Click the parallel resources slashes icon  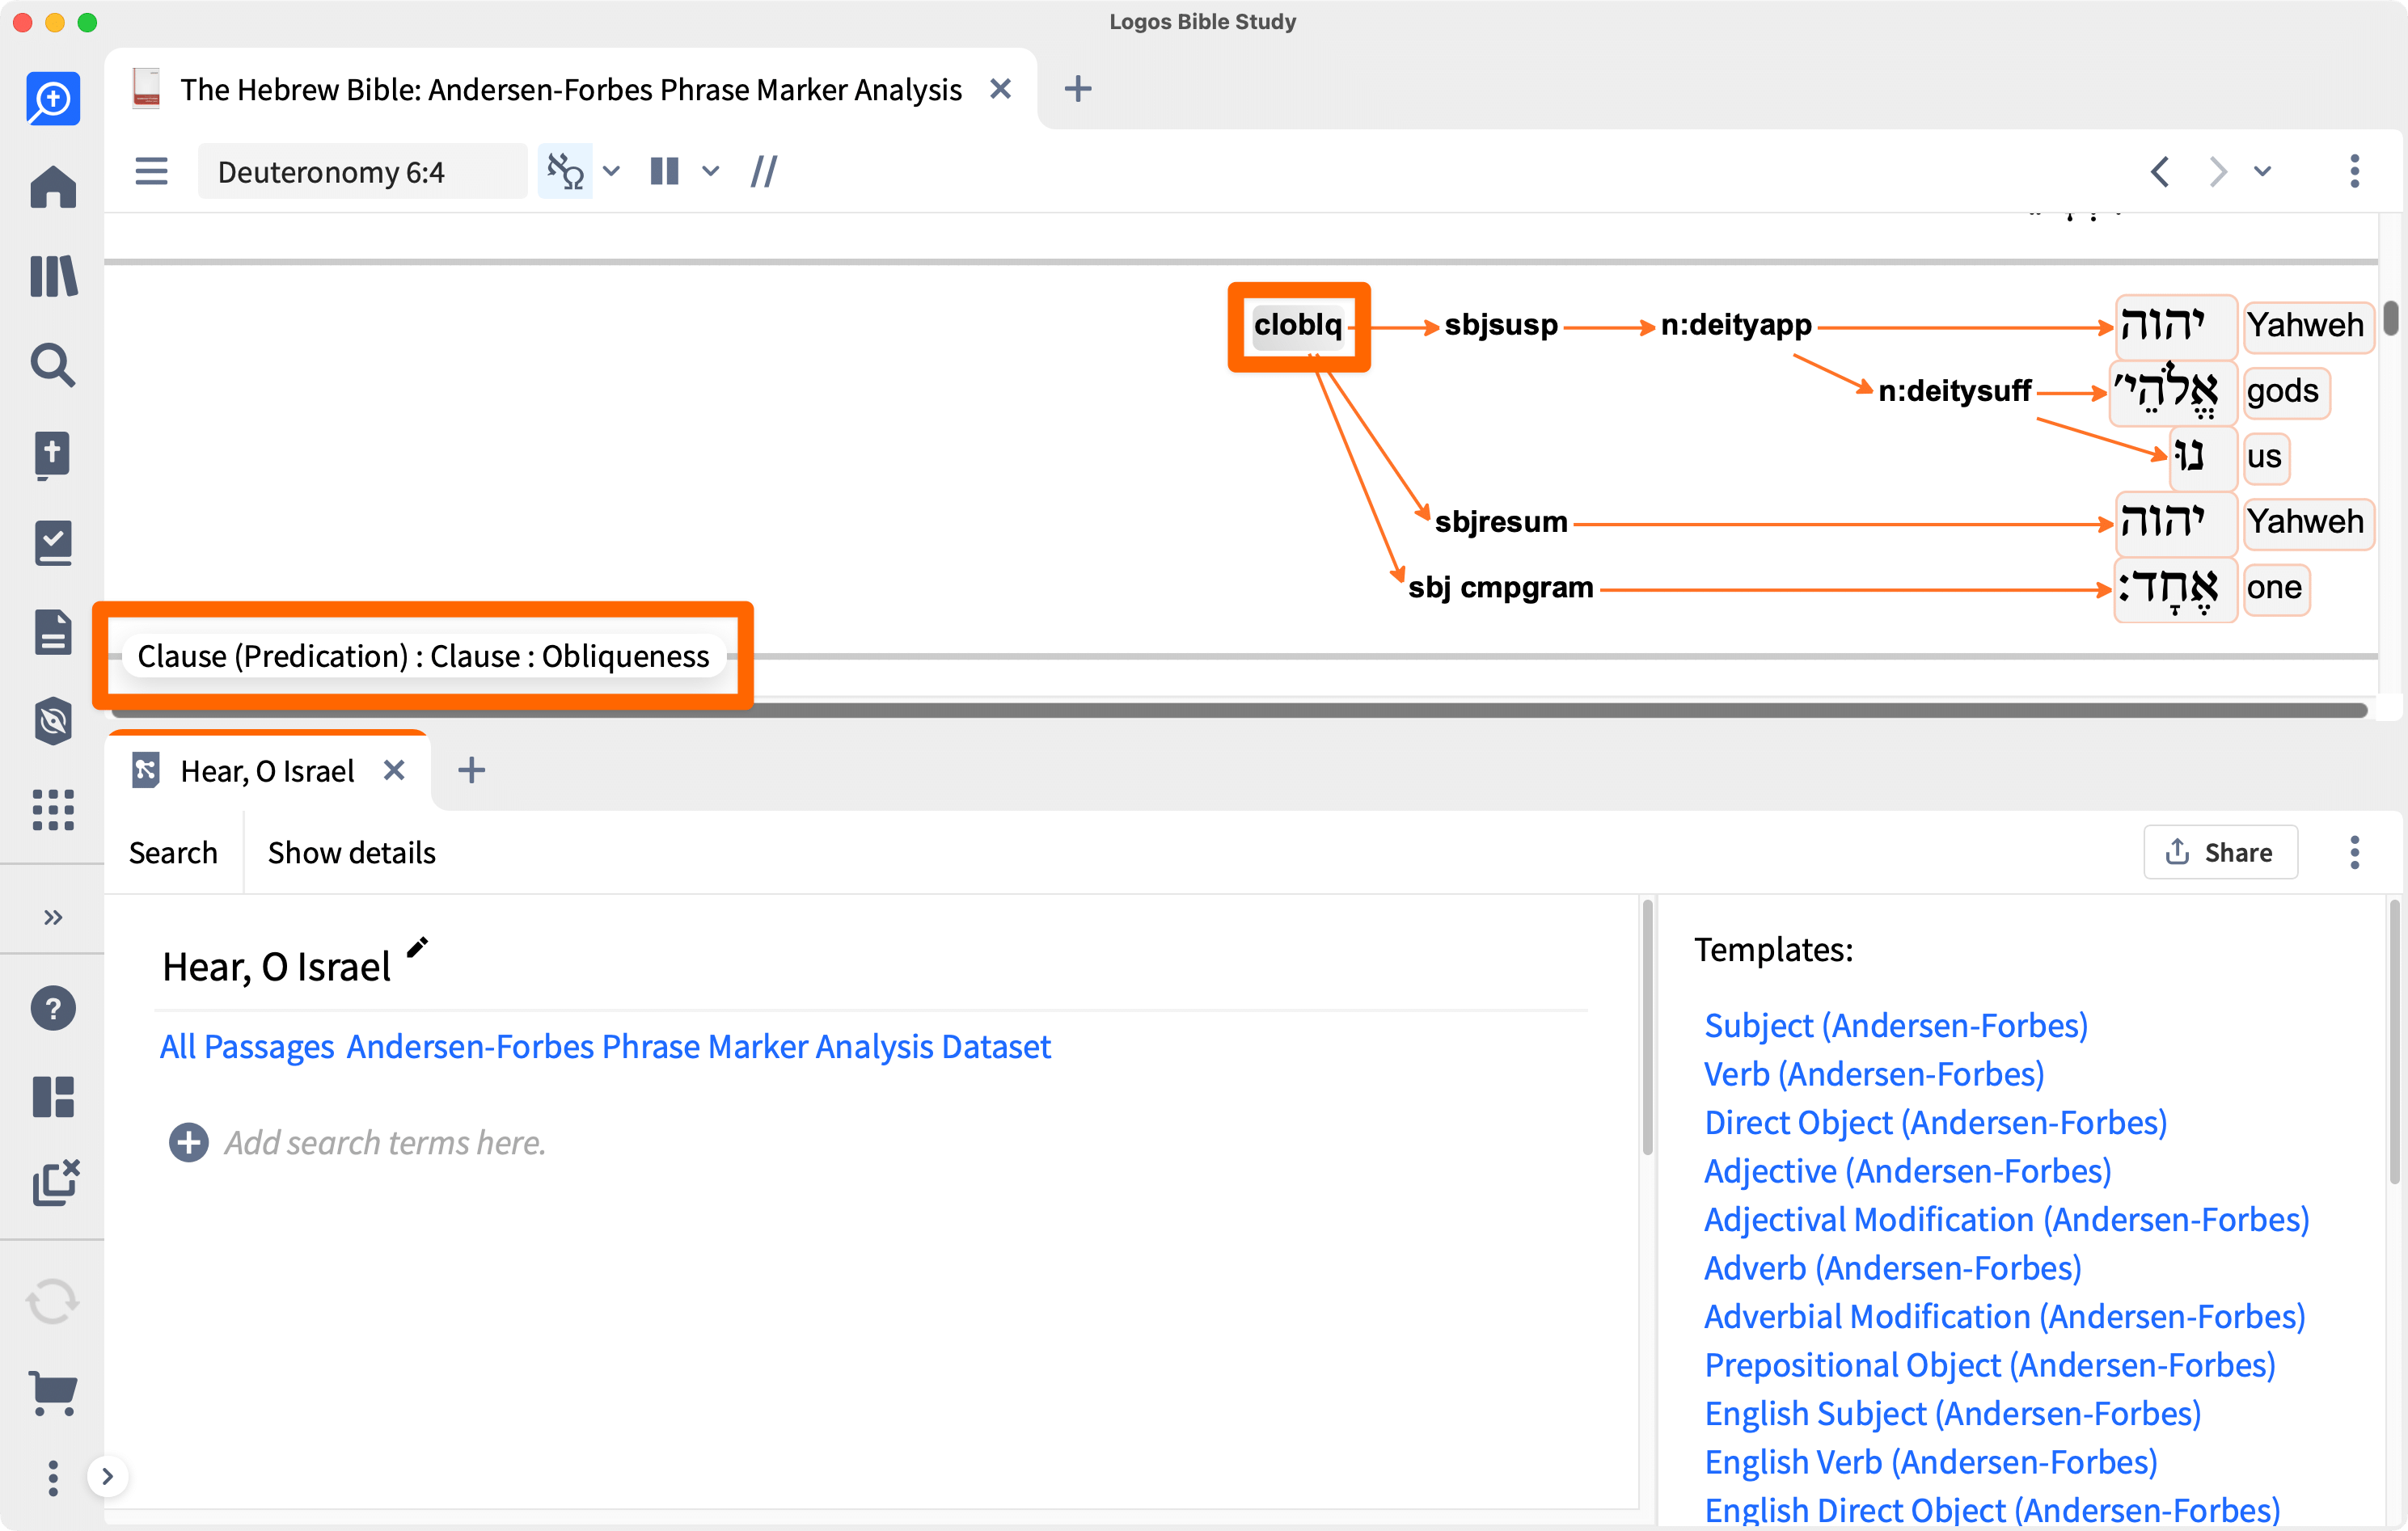click(764, 171)
